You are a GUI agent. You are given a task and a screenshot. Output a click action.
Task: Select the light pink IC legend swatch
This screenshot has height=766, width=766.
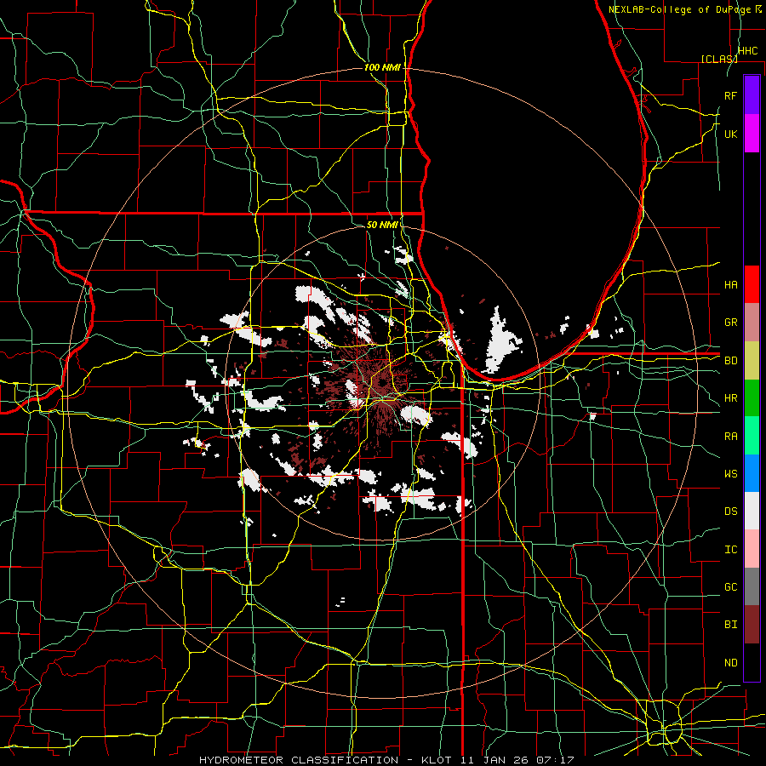click(752, 549)
